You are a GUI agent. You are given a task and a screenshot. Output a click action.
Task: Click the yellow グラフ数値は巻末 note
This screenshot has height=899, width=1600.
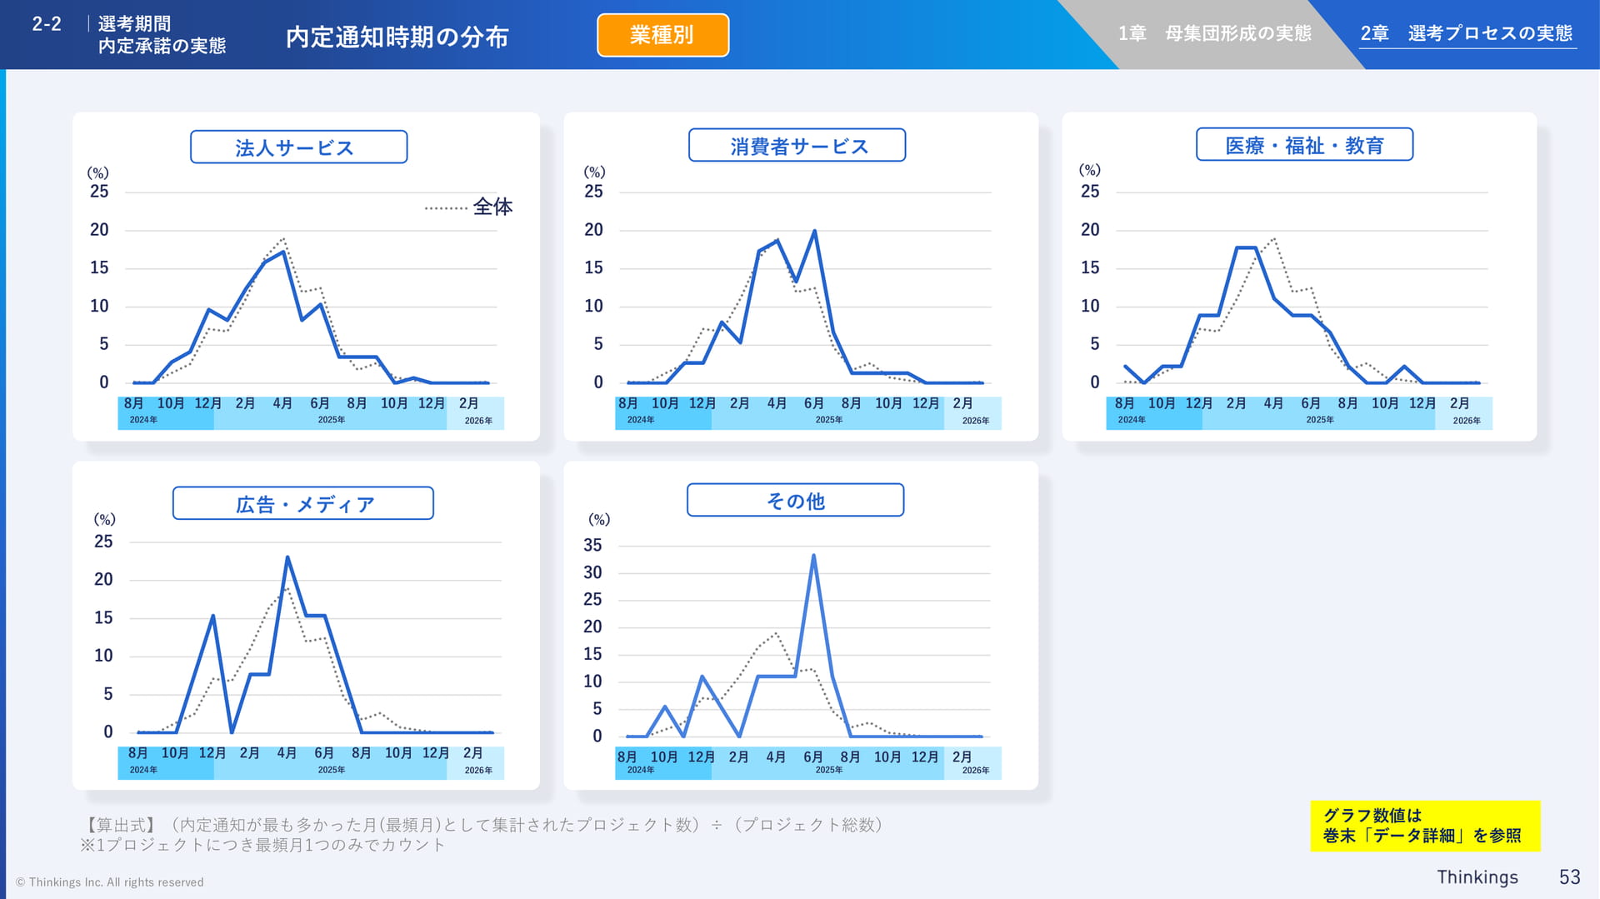pos(1425,826)
